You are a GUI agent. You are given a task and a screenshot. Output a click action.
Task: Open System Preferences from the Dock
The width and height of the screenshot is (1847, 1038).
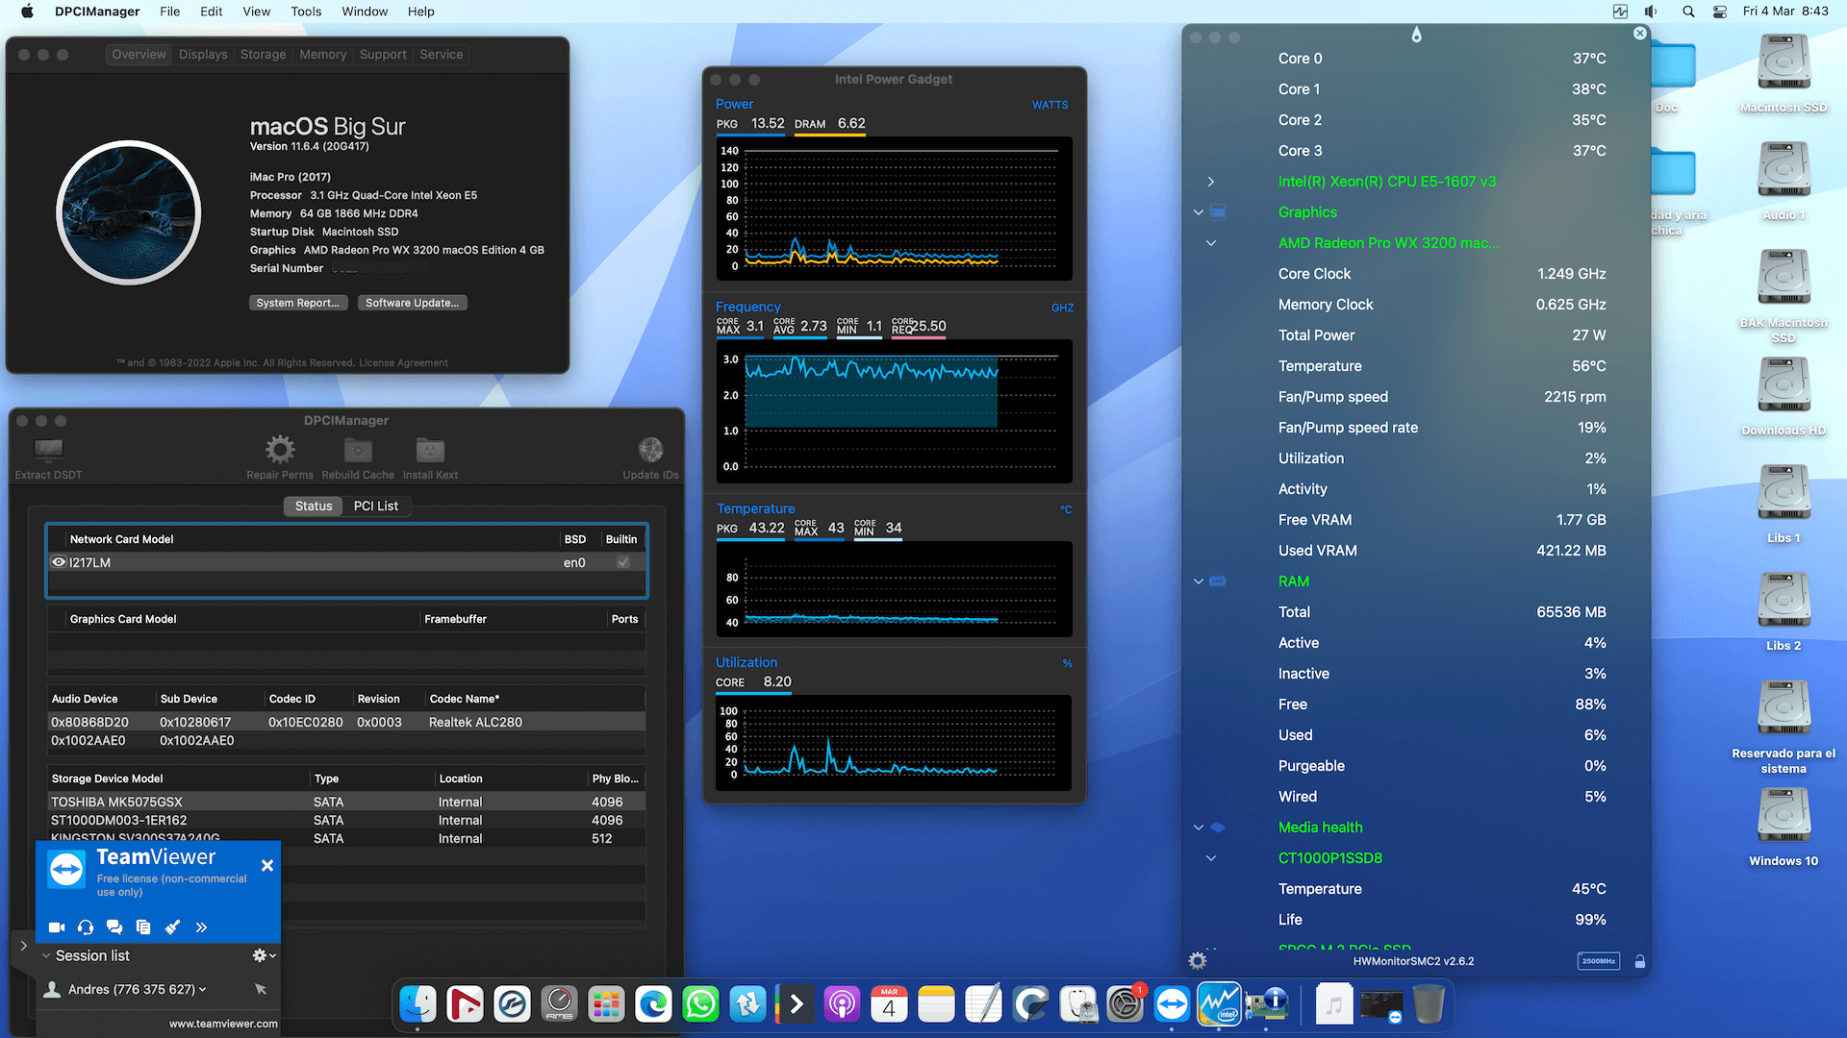pyautogui.click(x=1126, y=1005)
